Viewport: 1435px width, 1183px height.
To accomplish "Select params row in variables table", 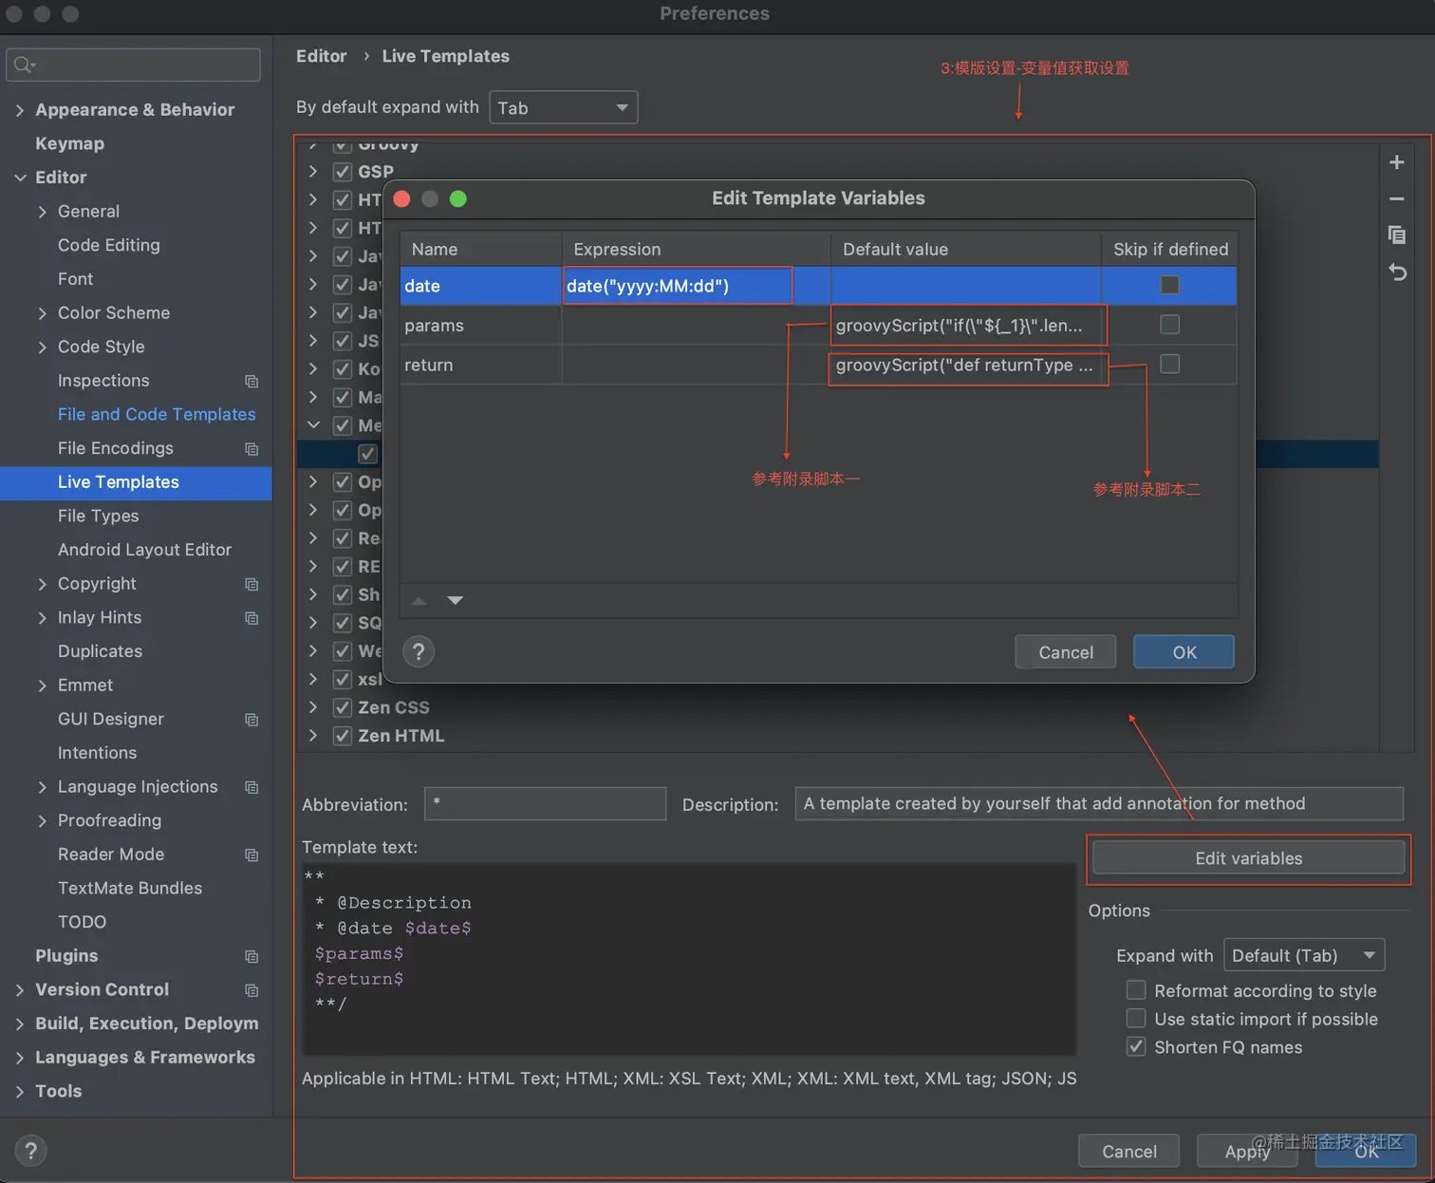I will pyautogui.click(x=818, y=326).
